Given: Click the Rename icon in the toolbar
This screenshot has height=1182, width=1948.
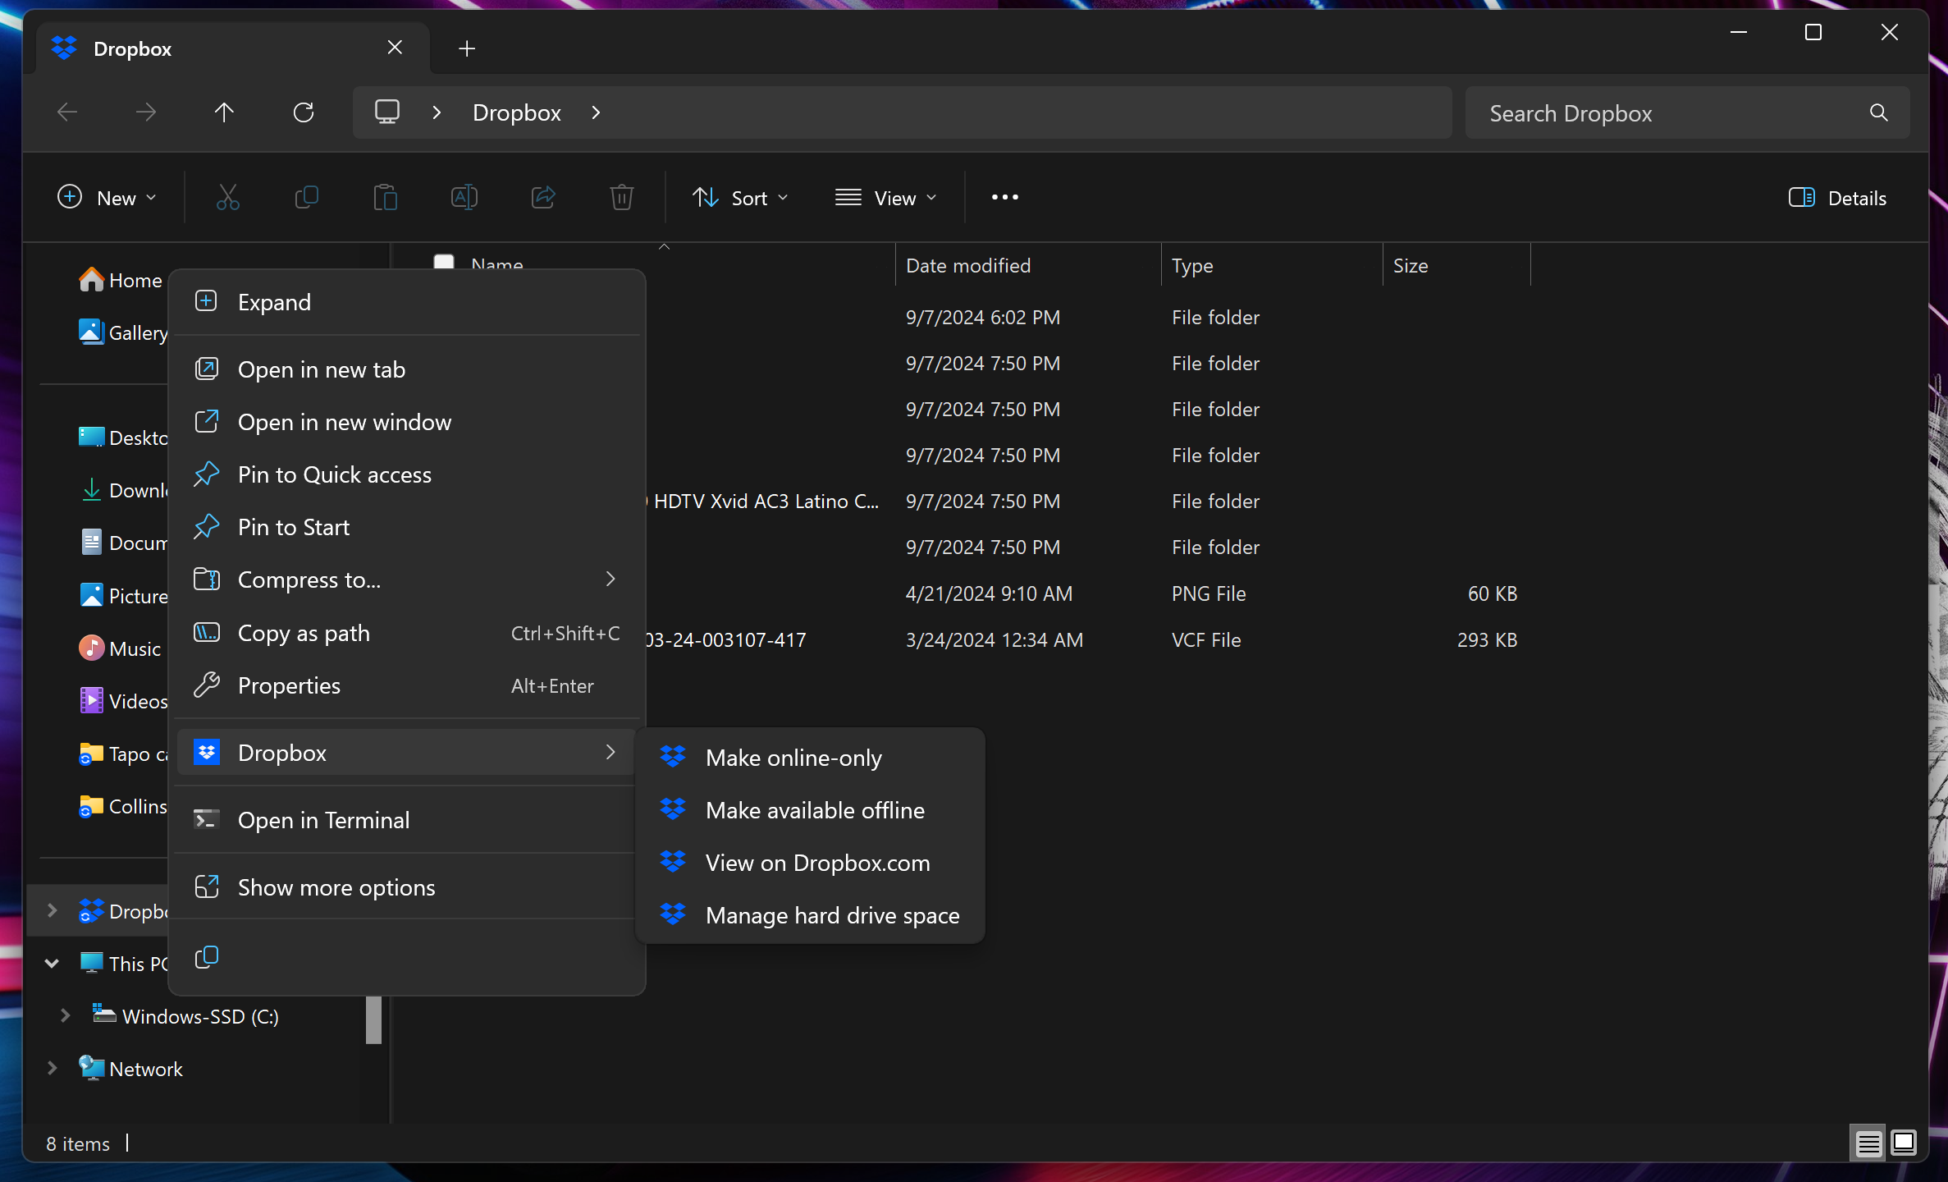Looking at the screenshot, I should 464,197.
